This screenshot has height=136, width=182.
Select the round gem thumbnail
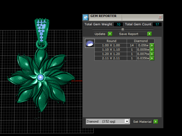[x=90, y=43]
